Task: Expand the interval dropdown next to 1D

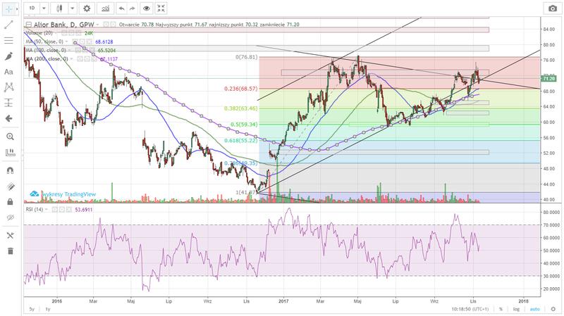Action: (x=45, y=9)
